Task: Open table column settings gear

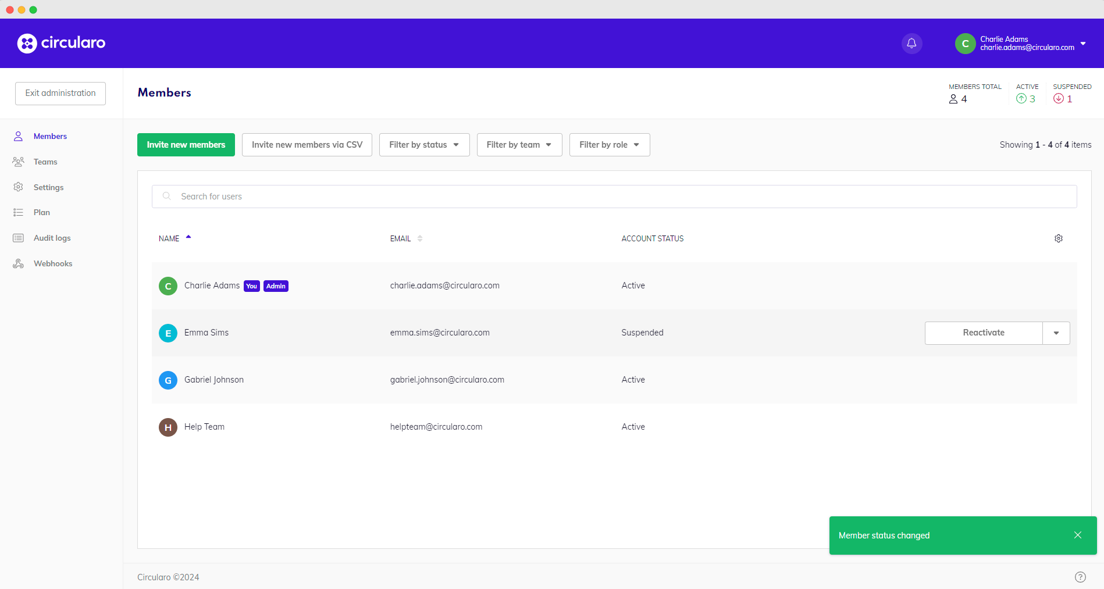Action: [x=1058, y=238]
